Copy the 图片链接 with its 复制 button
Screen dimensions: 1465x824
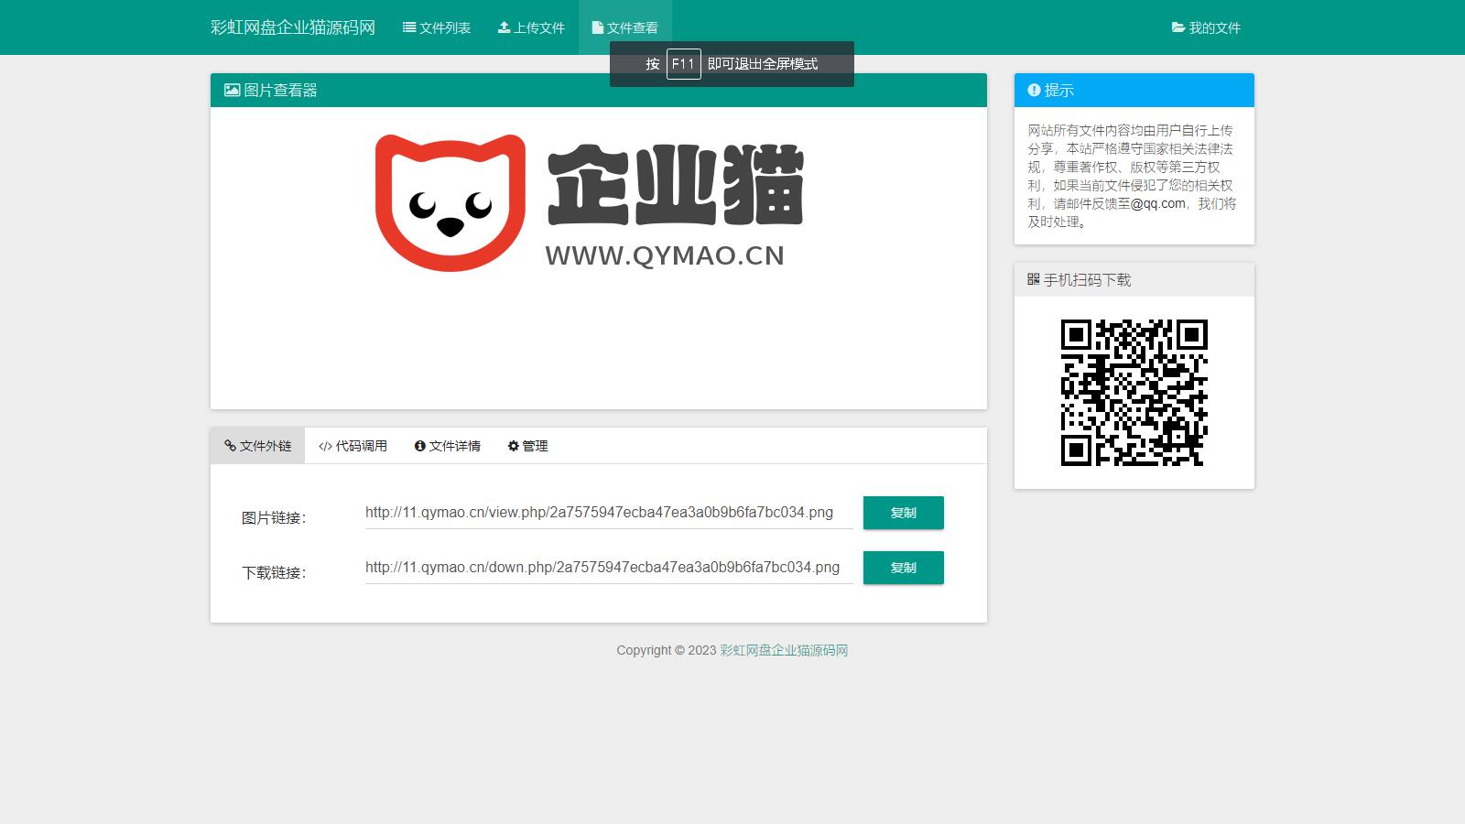click(x=904, y=513)
